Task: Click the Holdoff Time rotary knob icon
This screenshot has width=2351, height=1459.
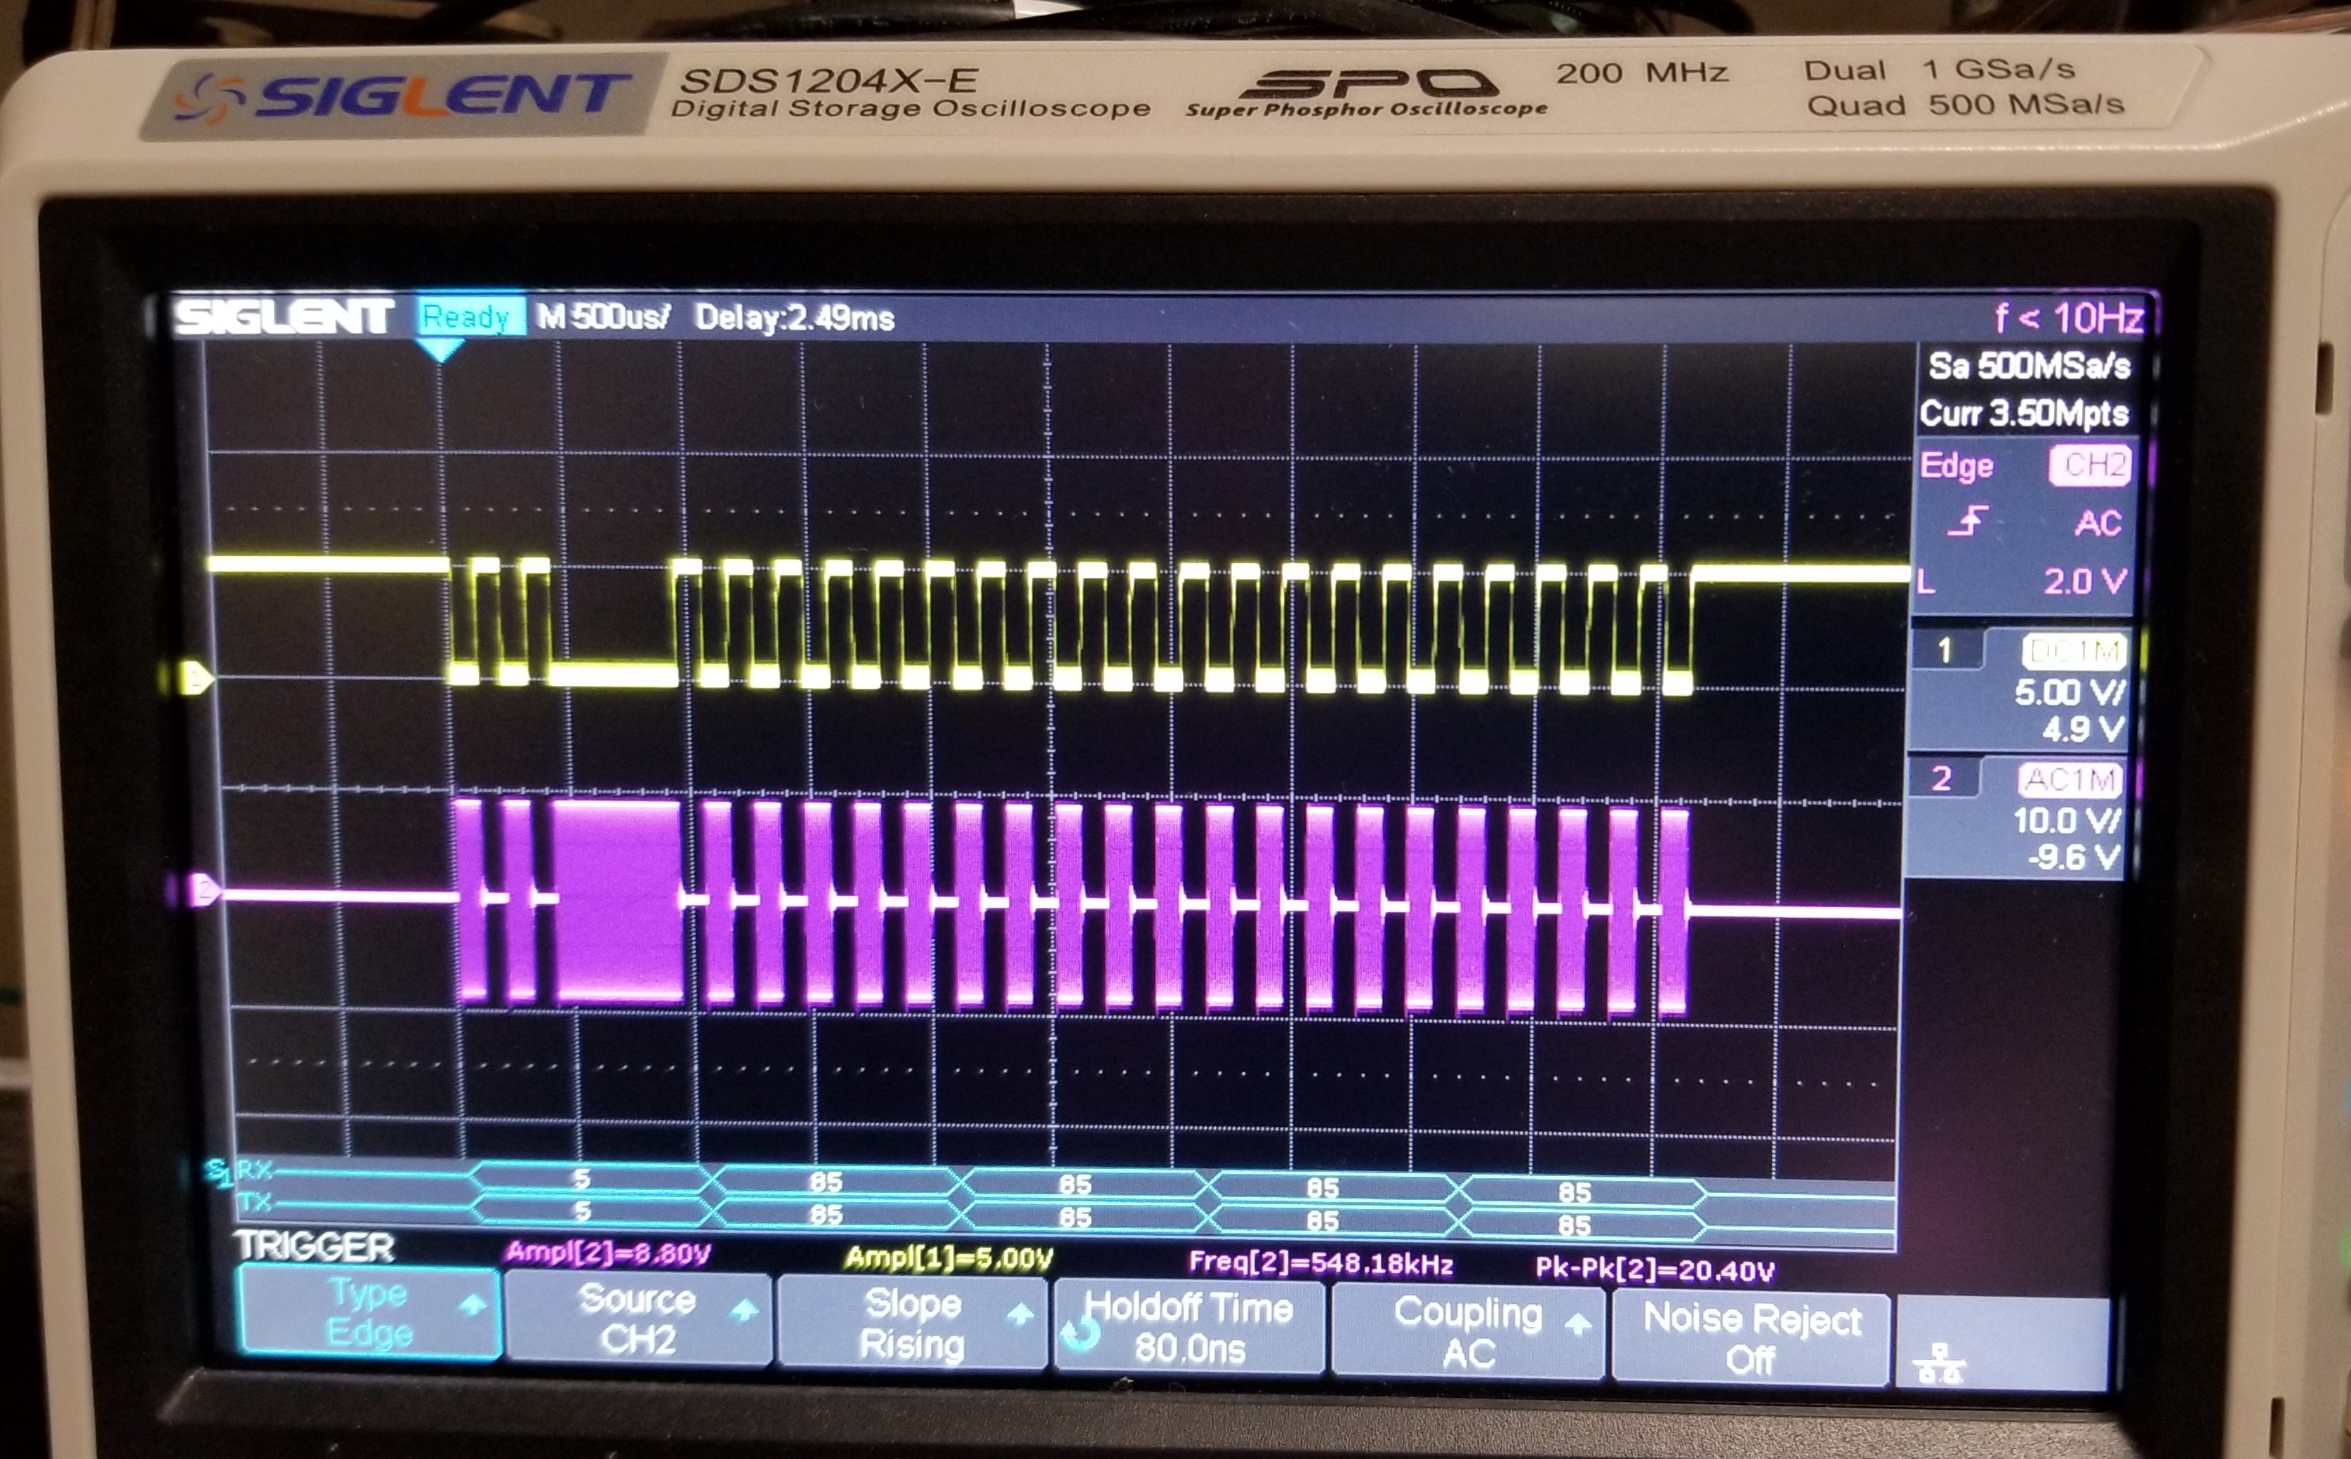Action: pos(1080,1335)
